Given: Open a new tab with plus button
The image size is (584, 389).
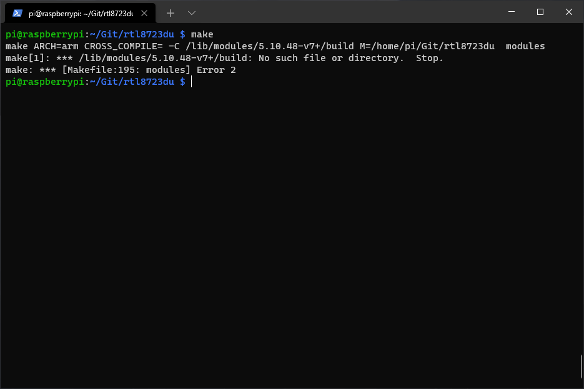Looking at the screenshot, I should coord(171,12).
